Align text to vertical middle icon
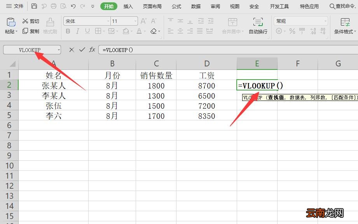Screen dimensions: 358x224 pos(180,21)
